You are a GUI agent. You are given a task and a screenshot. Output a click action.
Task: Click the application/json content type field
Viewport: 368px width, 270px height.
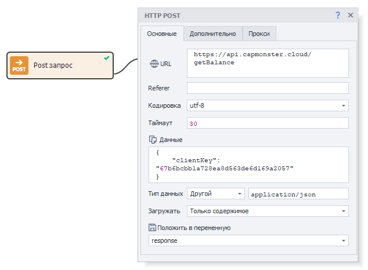pos(298,194)
